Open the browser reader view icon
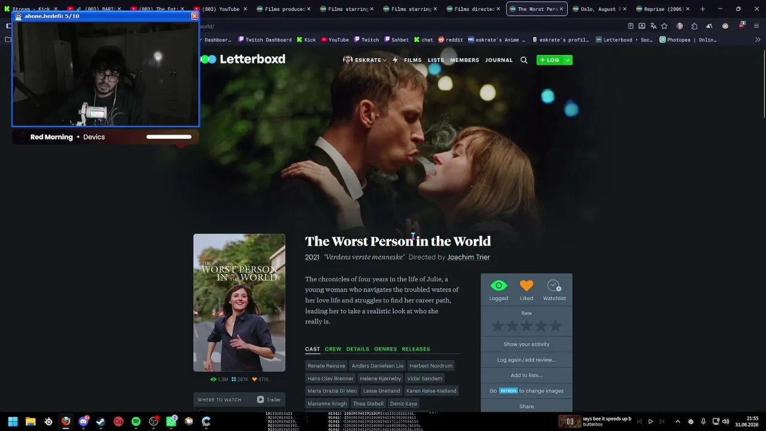The image size is (766, 431). [x=631, y=26]
